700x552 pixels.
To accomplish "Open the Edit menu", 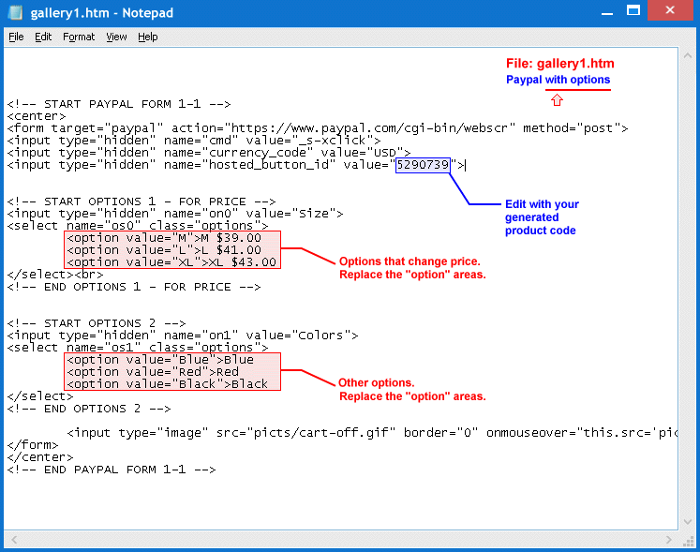I will pyautogui.click(x=43, y=37).
